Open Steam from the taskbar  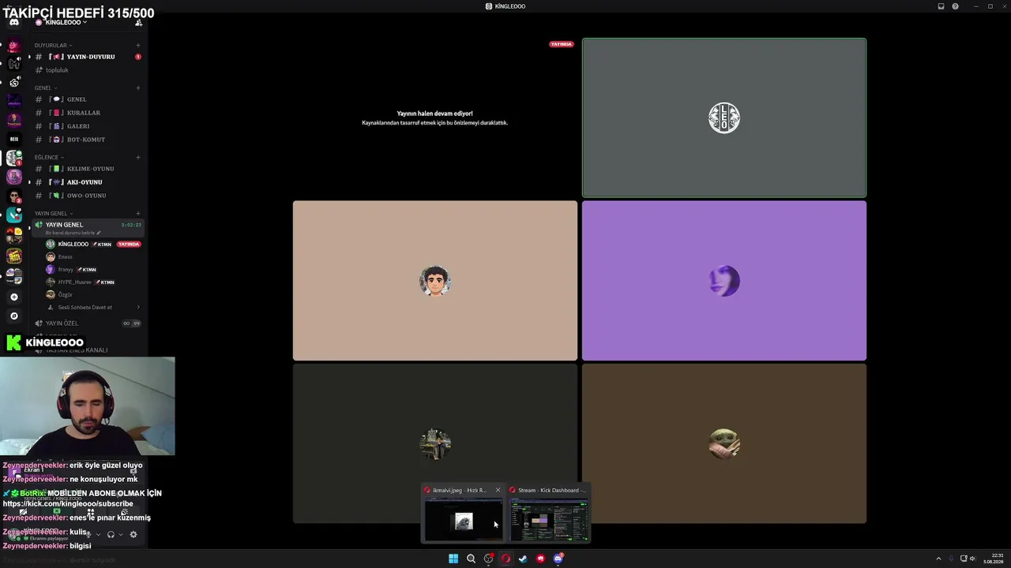[x=523, y=559]
